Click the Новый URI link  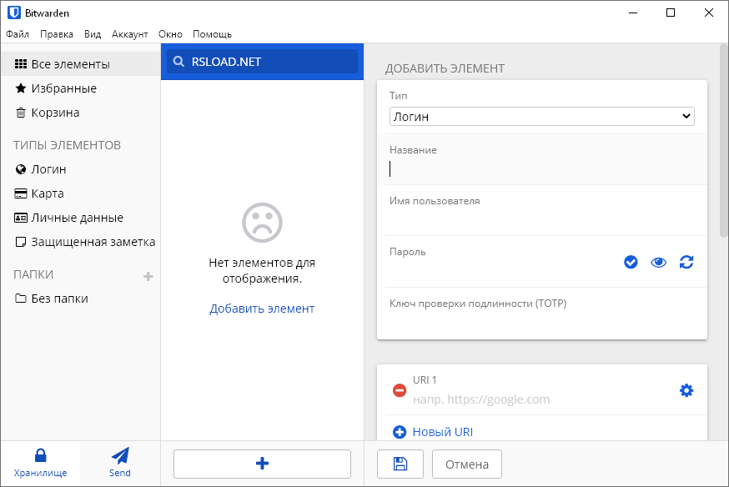(x=443, y=432)
